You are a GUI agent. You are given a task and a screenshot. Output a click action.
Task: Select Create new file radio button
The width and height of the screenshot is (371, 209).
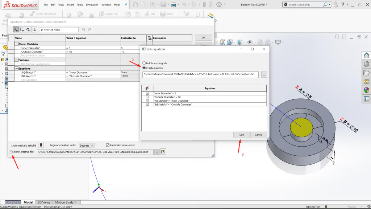(x=144, y=68)
